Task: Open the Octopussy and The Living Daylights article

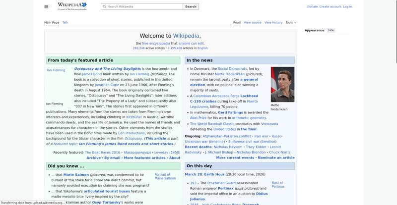Action: 107,69
